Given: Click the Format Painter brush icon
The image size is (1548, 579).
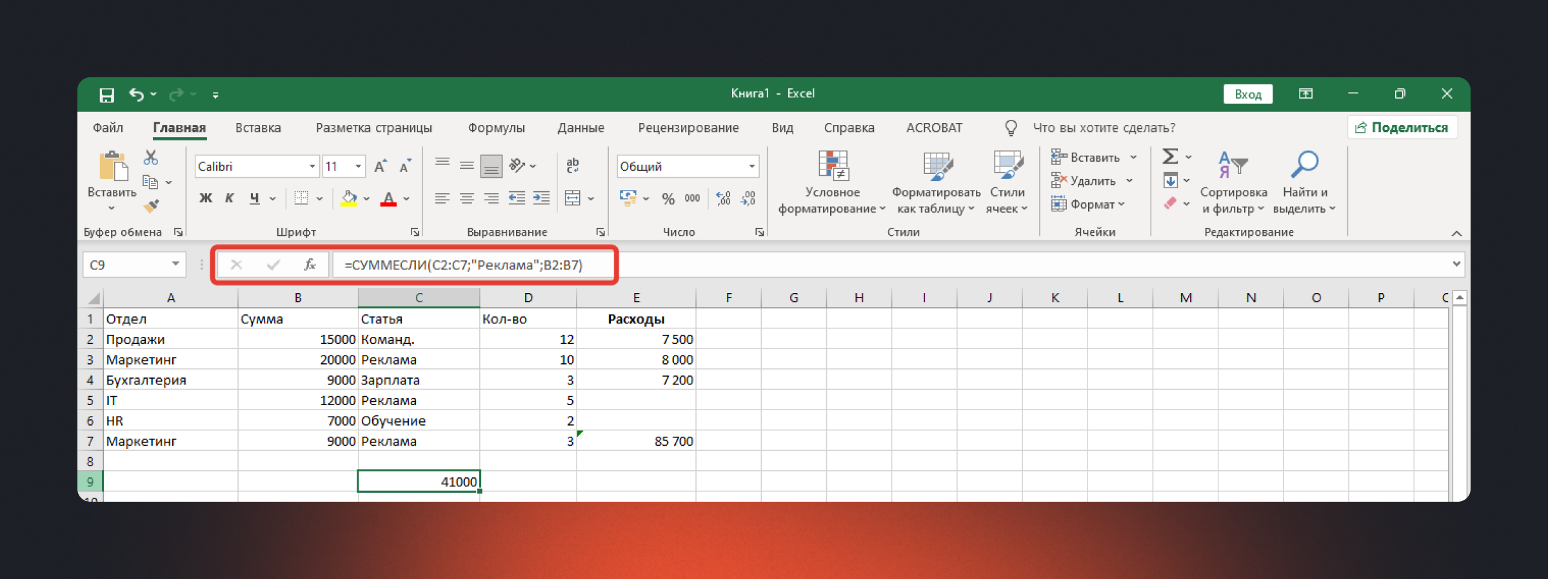Looking at the screenshot, I should click(151, 206).
